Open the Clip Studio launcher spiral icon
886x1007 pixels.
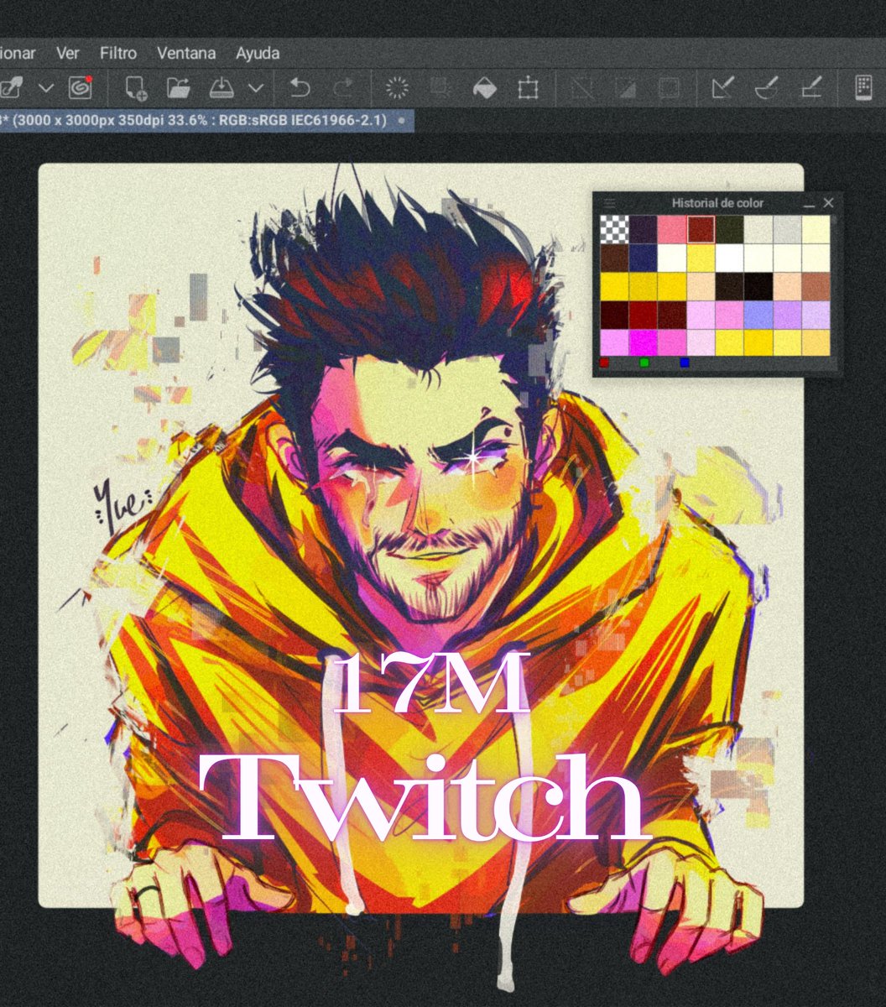point(81,87)
